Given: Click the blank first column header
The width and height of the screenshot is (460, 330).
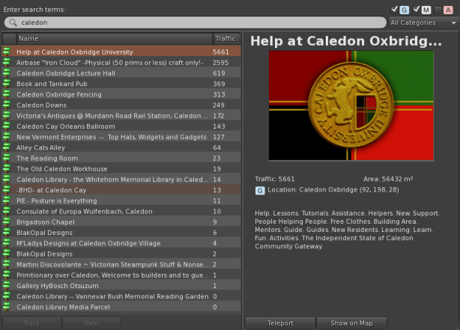Looking at the screenshot, I should coord(10,39).
